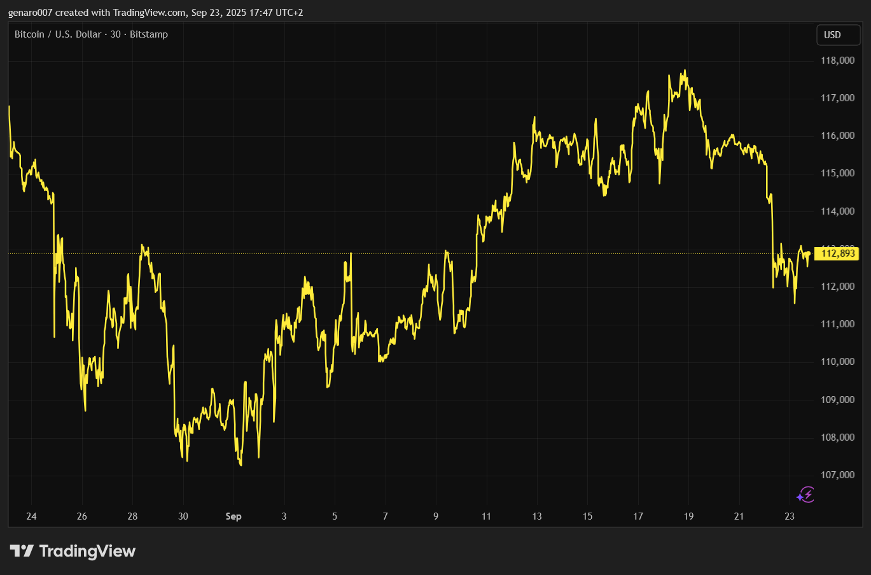Image resolution: width=871 pixels, height=575 pixels.
Task: Click the 110,000 price scale label
Action: pos(837,362)
